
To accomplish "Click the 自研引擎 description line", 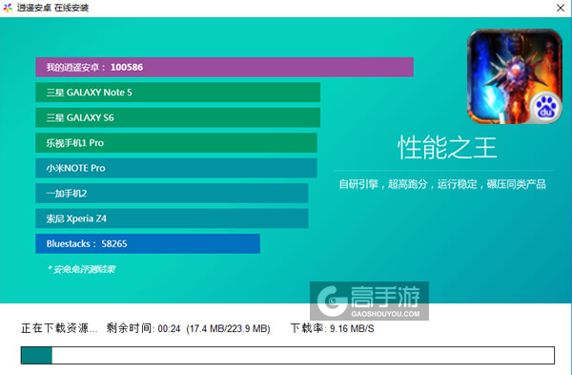I will (442, 184).
